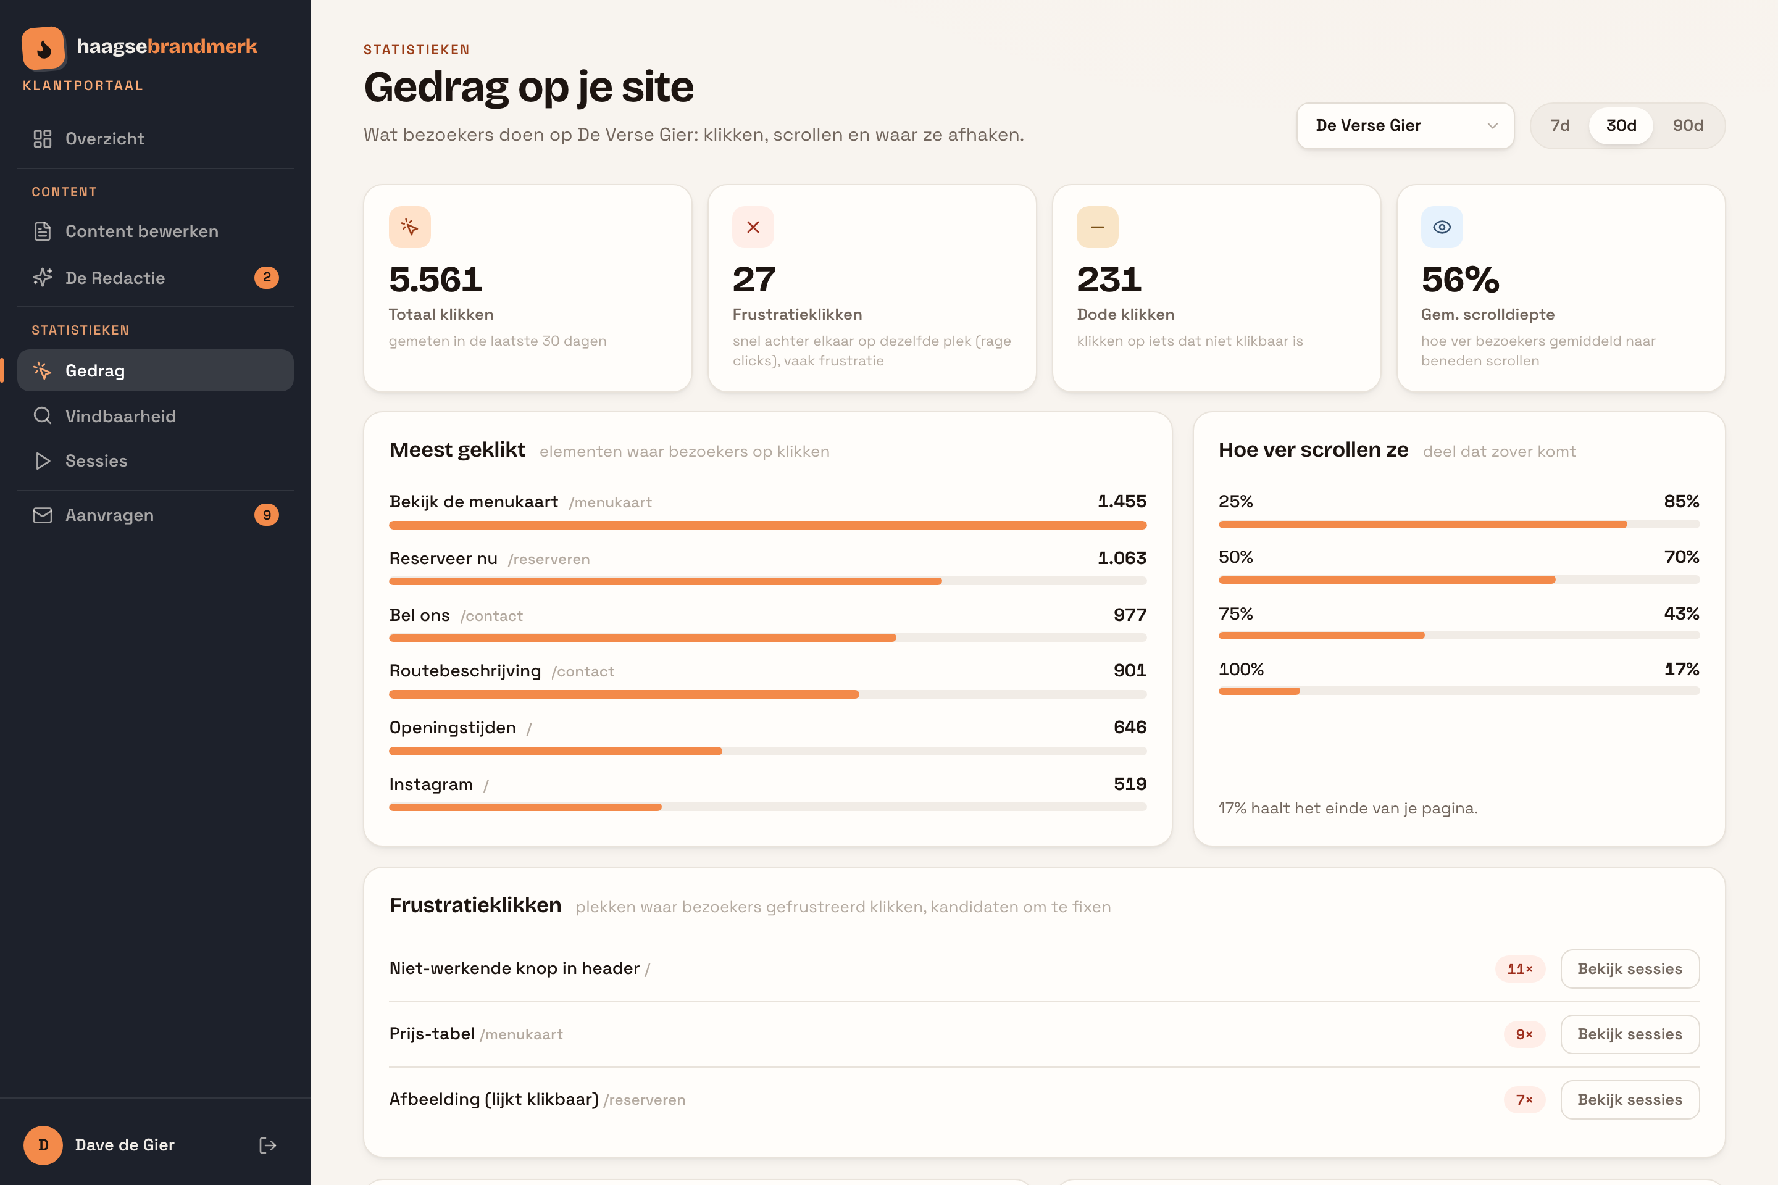Click the 56% scrolldiepte value
This screenshot has width=1778, height=1185.
(1459, 280)
